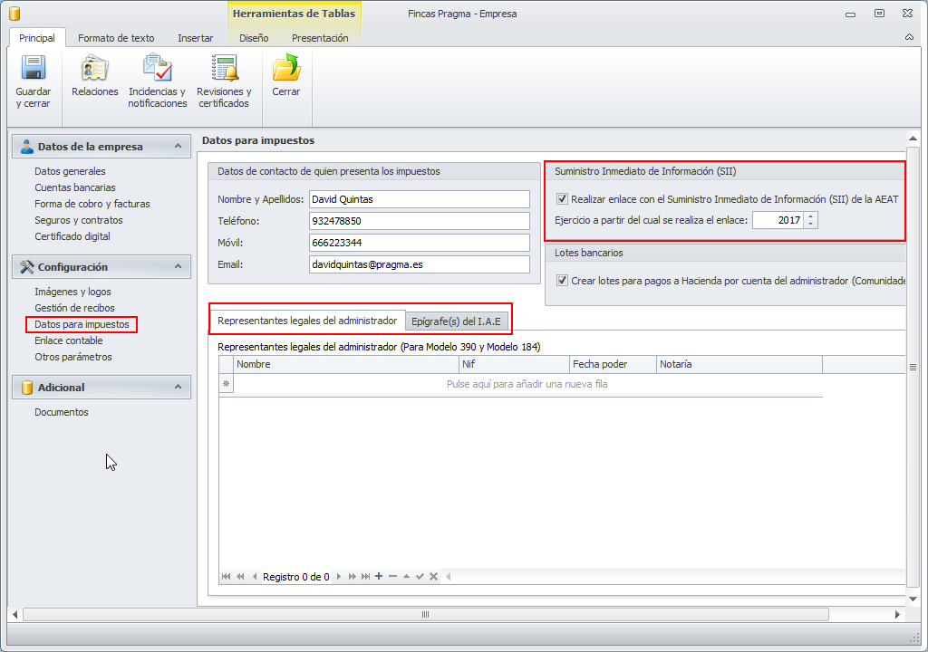Open Imágenes y logos section
Image resolution: width=928 pixels, height=652 pixels.
click(x=72, y=292)
